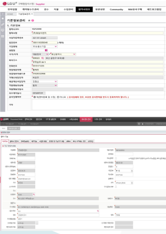Select the 아니요 radio option for 공사업체여부

(58, 97)
